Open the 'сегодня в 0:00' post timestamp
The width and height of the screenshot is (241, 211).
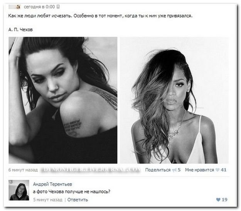click(x=39, y=7)
